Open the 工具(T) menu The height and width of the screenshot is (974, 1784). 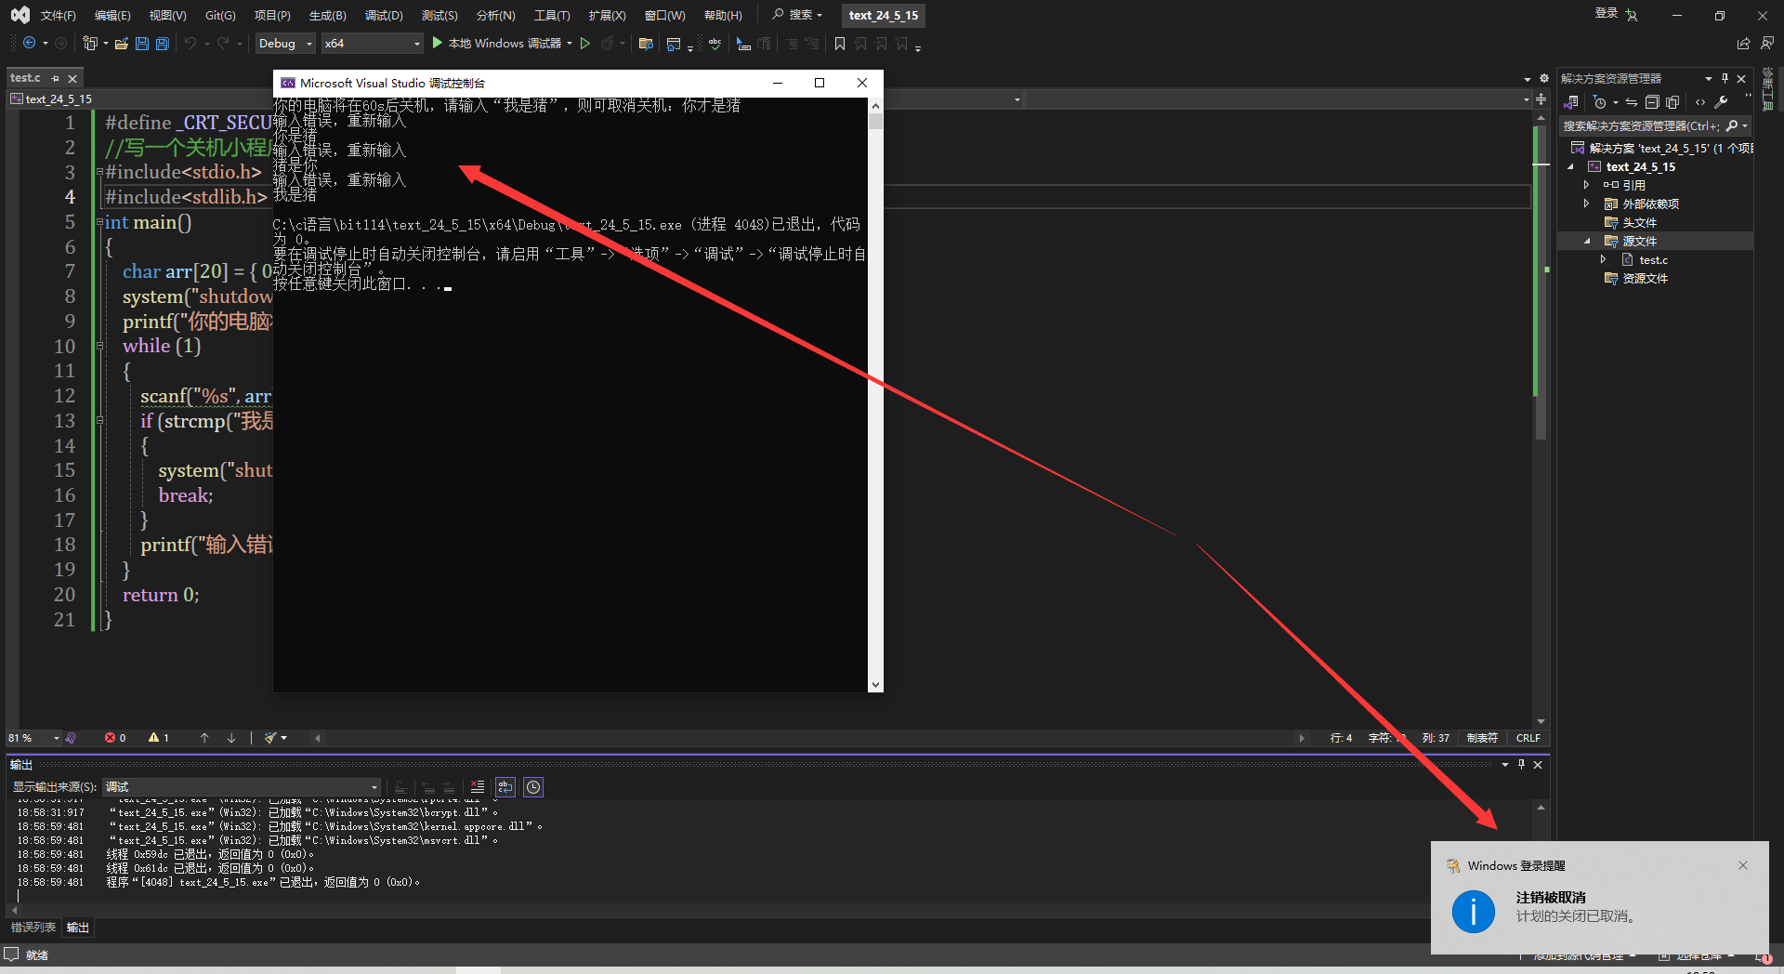pyautogui.click(x=552, y=15)
